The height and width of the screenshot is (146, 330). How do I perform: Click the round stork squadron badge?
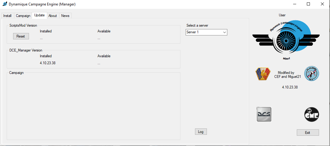(x=312, y=74)
